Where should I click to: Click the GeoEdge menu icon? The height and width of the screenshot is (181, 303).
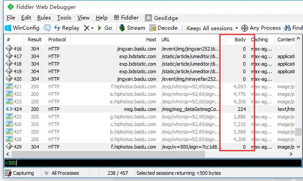pyautogui.click(x=148, y=18)
